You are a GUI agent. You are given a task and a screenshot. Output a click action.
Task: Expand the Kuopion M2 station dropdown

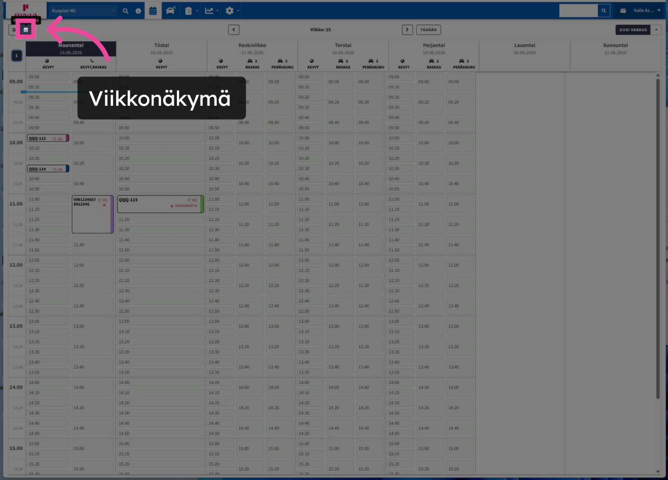[83, 11]
